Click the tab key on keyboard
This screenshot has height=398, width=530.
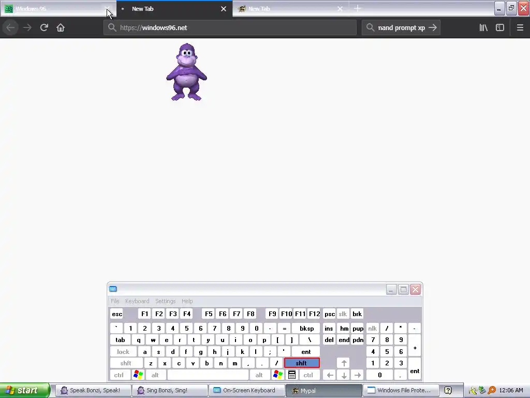coord(120,340)
